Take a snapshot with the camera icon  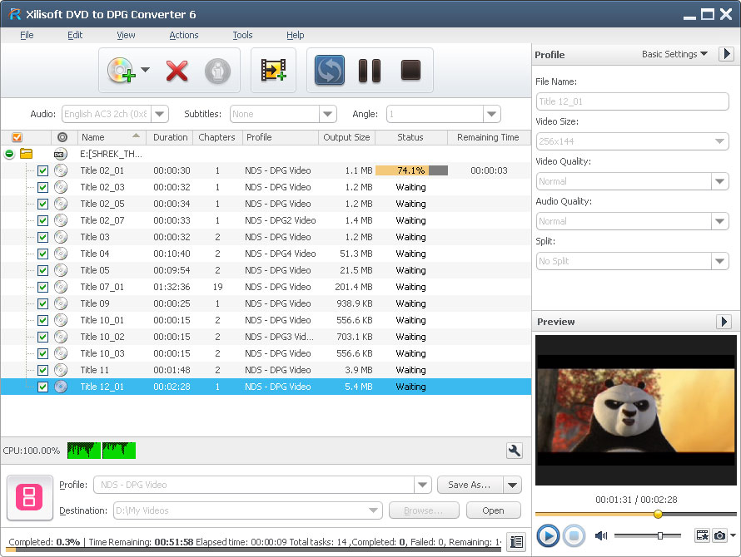(x=719, y=535)
